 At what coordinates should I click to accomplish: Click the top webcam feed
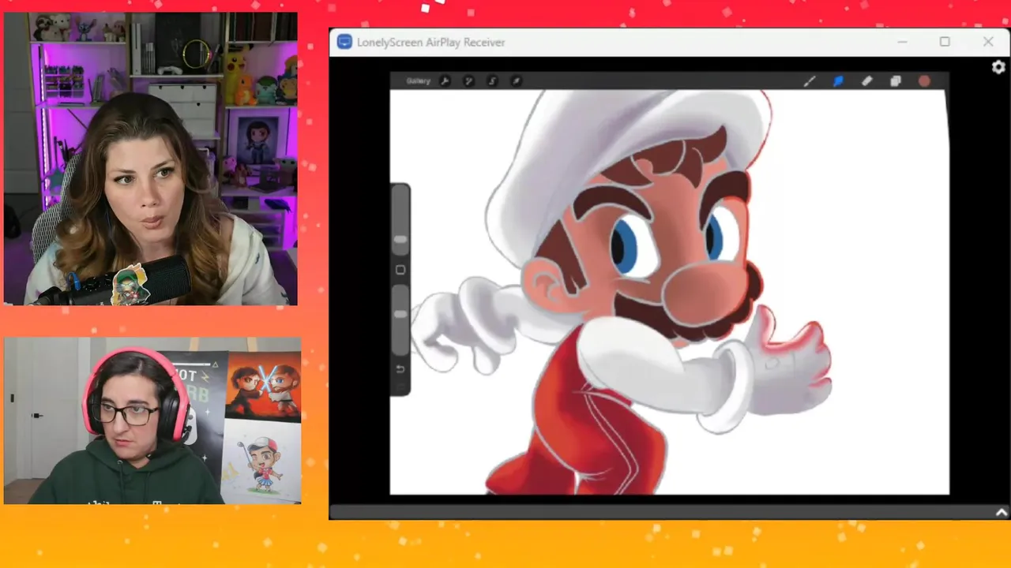(x=151, y=159)
